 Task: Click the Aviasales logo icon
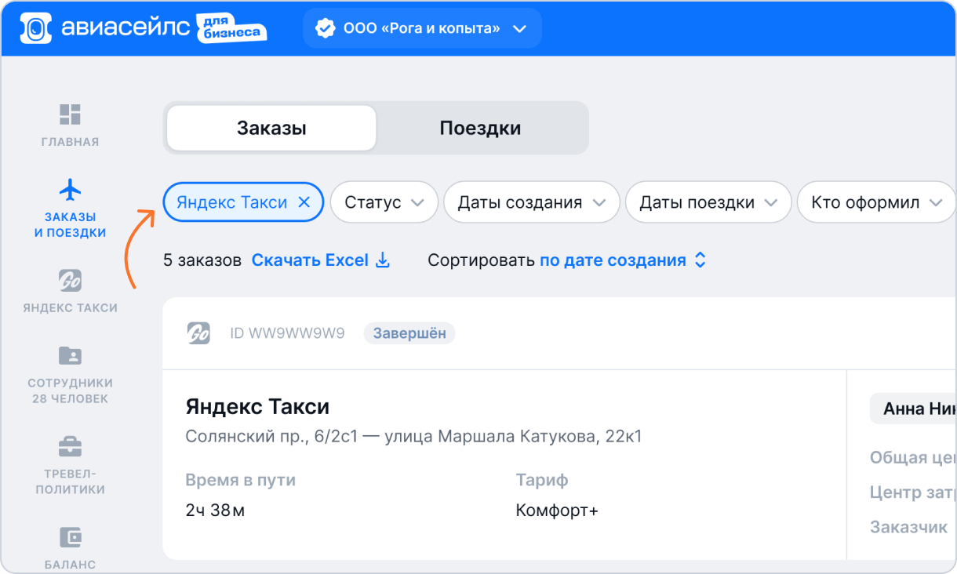coord(35,28)
